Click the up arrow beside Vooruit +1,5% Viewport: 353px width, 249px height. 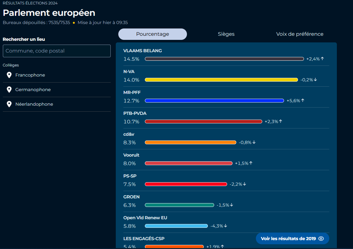(251, 163)
